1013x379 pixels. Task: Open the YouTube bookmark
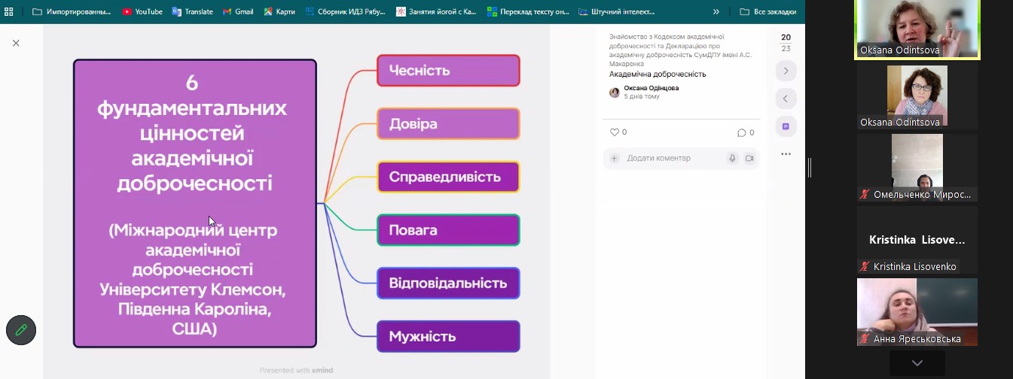(142, 12)
